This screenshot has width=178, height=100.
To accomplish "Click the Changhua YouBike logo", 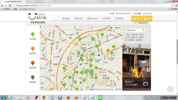I will (x=38, y=17).
